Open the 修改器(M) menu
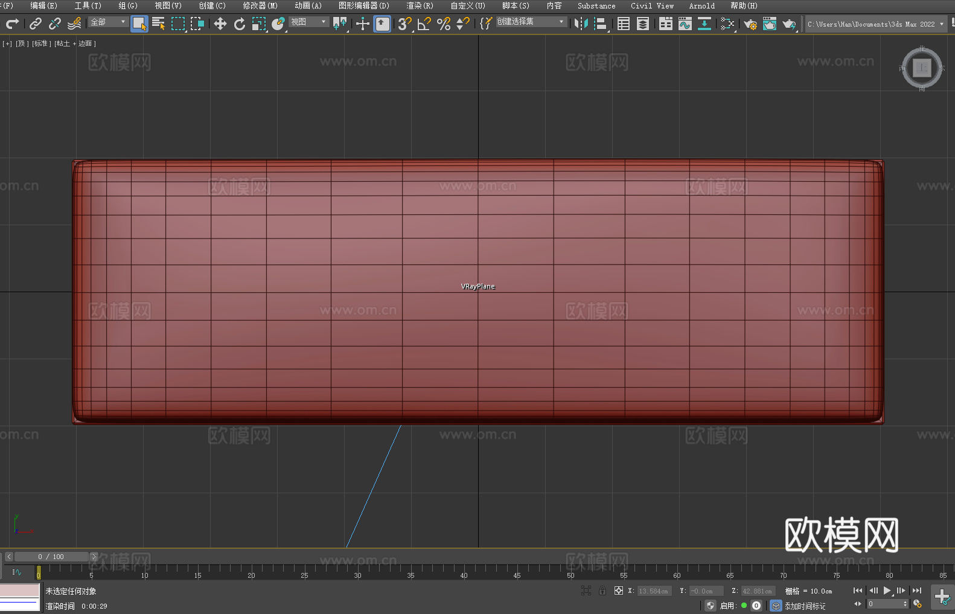The image size is (955, 614). coord(260,5)
